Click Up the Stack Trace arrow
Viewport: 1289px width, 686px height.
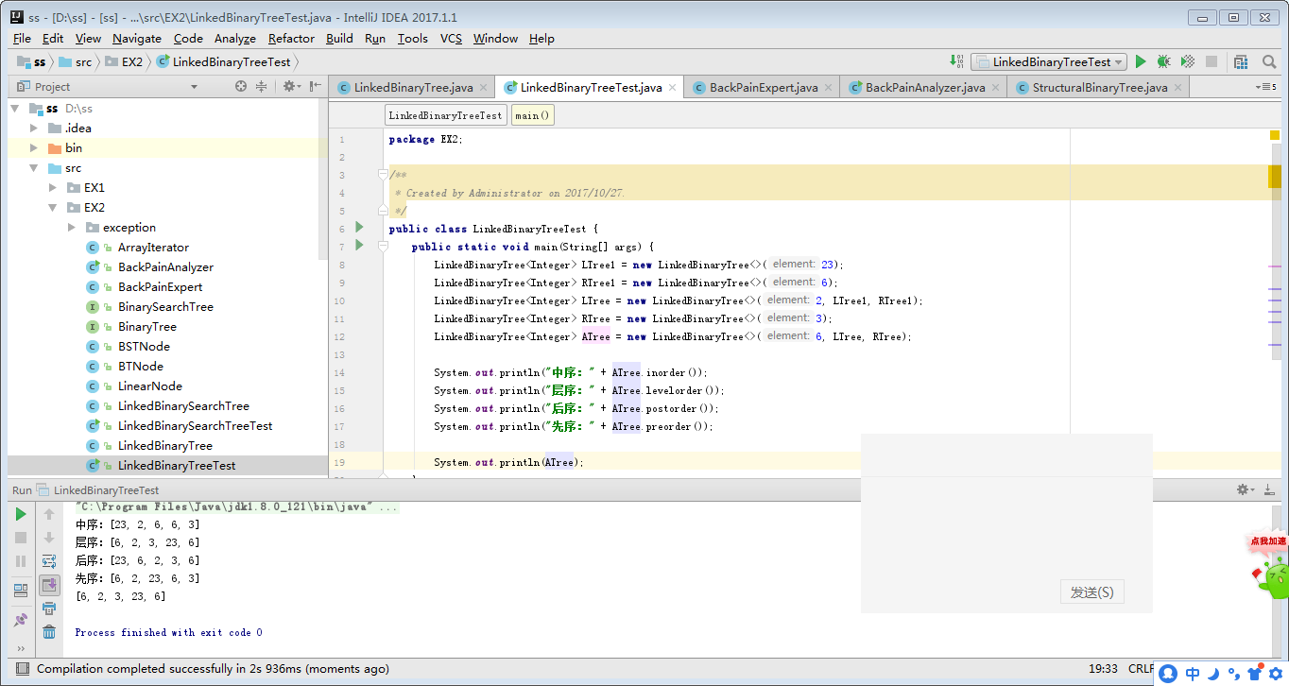tap(49, 514)
